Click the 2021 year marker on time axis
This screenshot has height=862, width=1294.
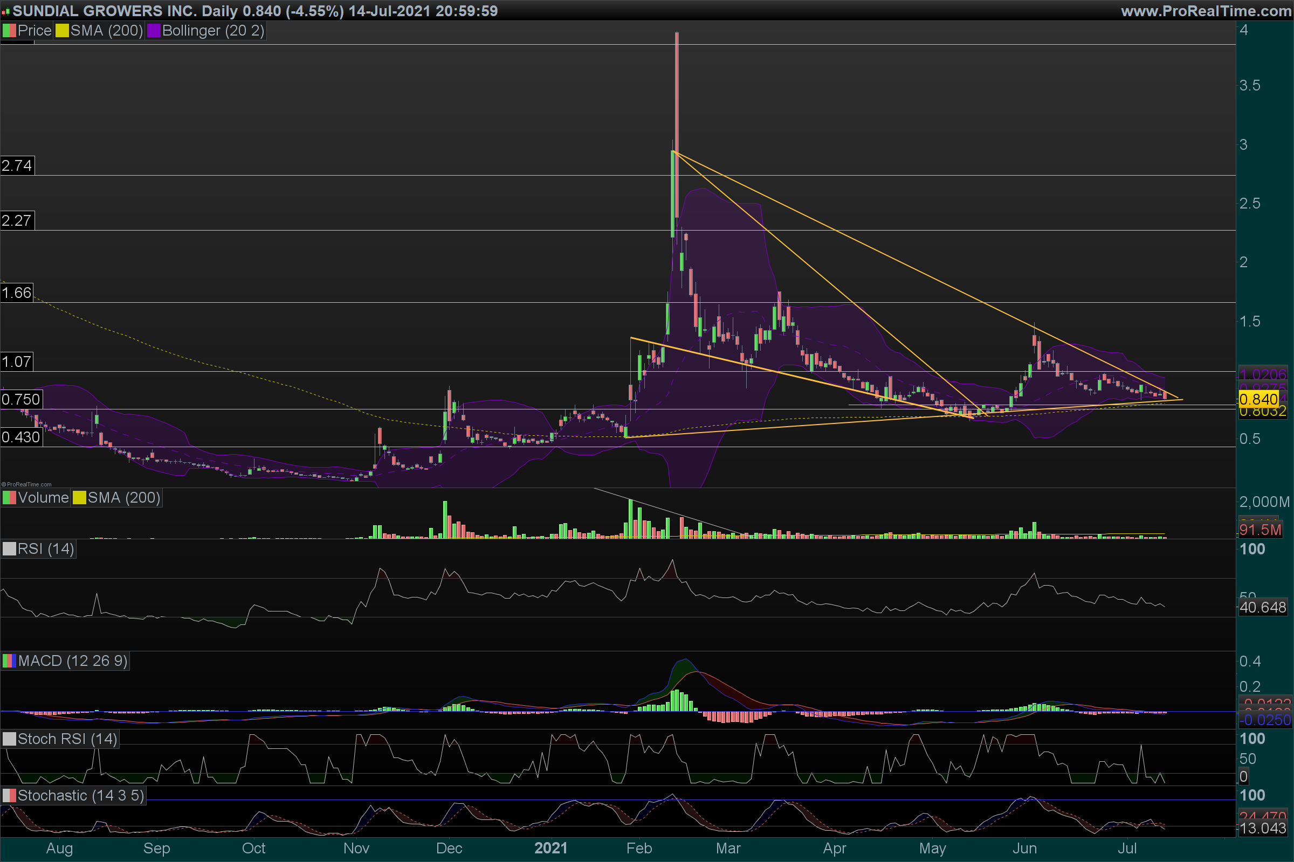[x=550, y=848]
